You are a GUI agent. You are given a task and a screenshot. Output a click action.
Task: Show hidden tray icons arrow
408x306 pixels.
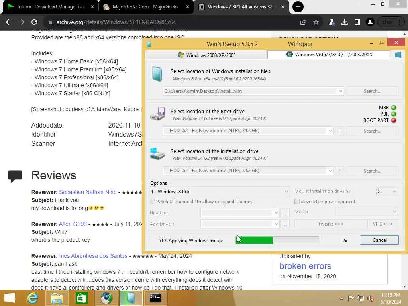click(x=341, y=298)
